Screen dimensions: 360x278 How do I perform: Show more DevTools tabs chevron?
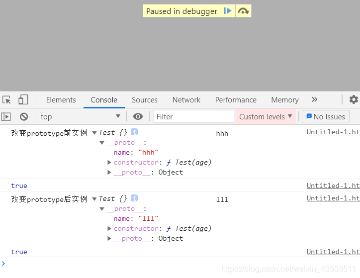point(315,99)
